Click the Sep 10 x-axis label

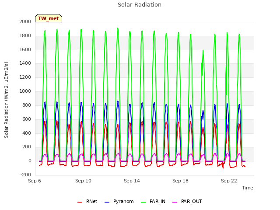coord(83,181)
